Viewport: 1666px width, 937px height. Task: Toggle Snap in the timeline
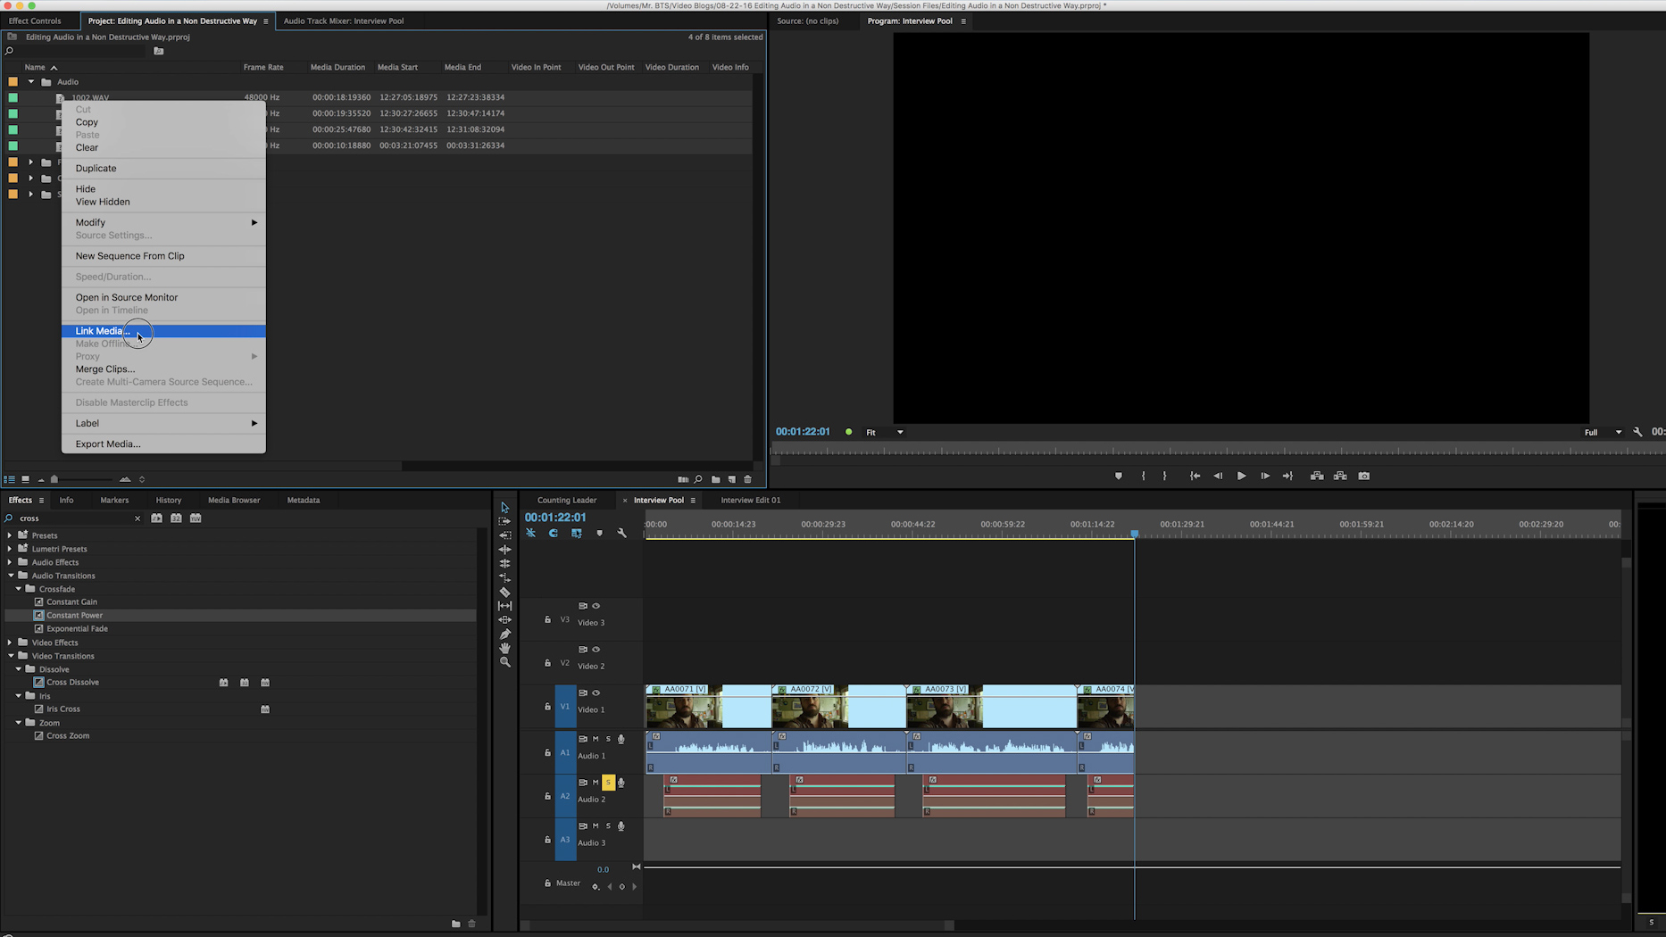click(x=554, y=533)
